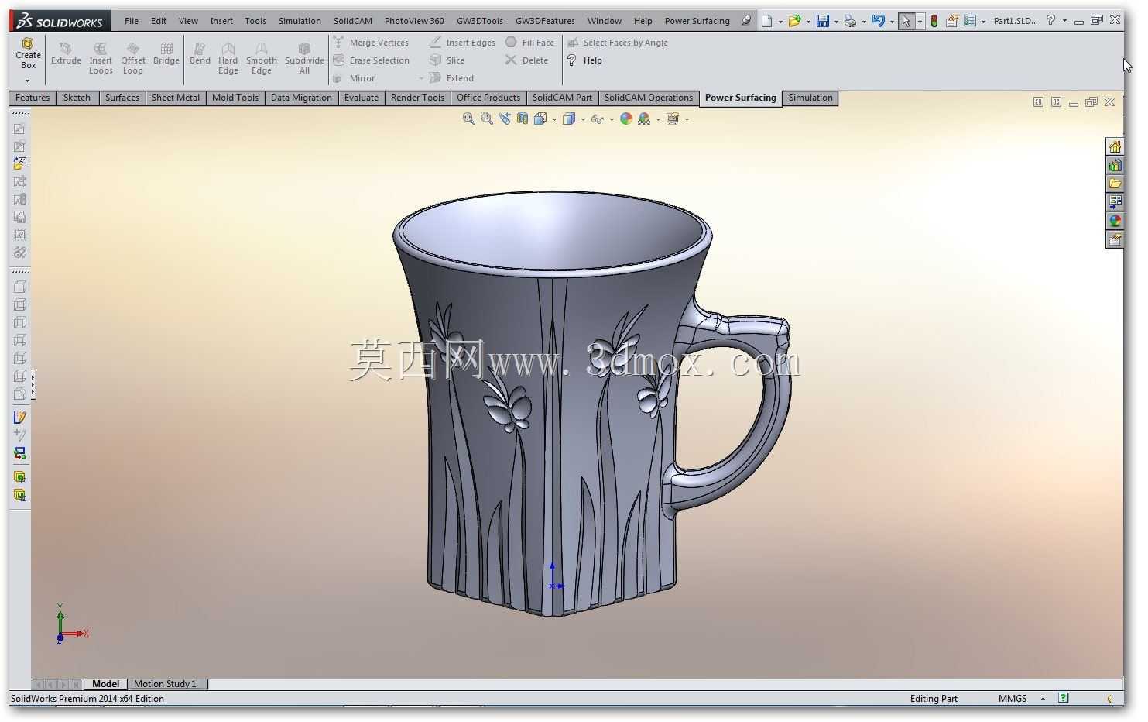
Task: Expand the View Orientation dropdown arrow
Action: (554, 119)
